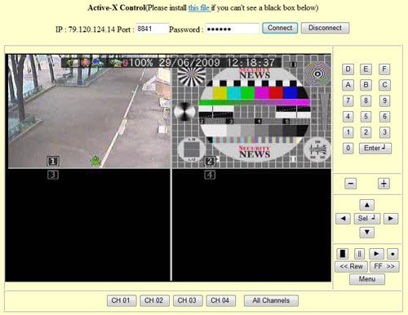Open the DVR Menu button
Viewport: 408px width, 315px height.
click(x=367, y=279)
